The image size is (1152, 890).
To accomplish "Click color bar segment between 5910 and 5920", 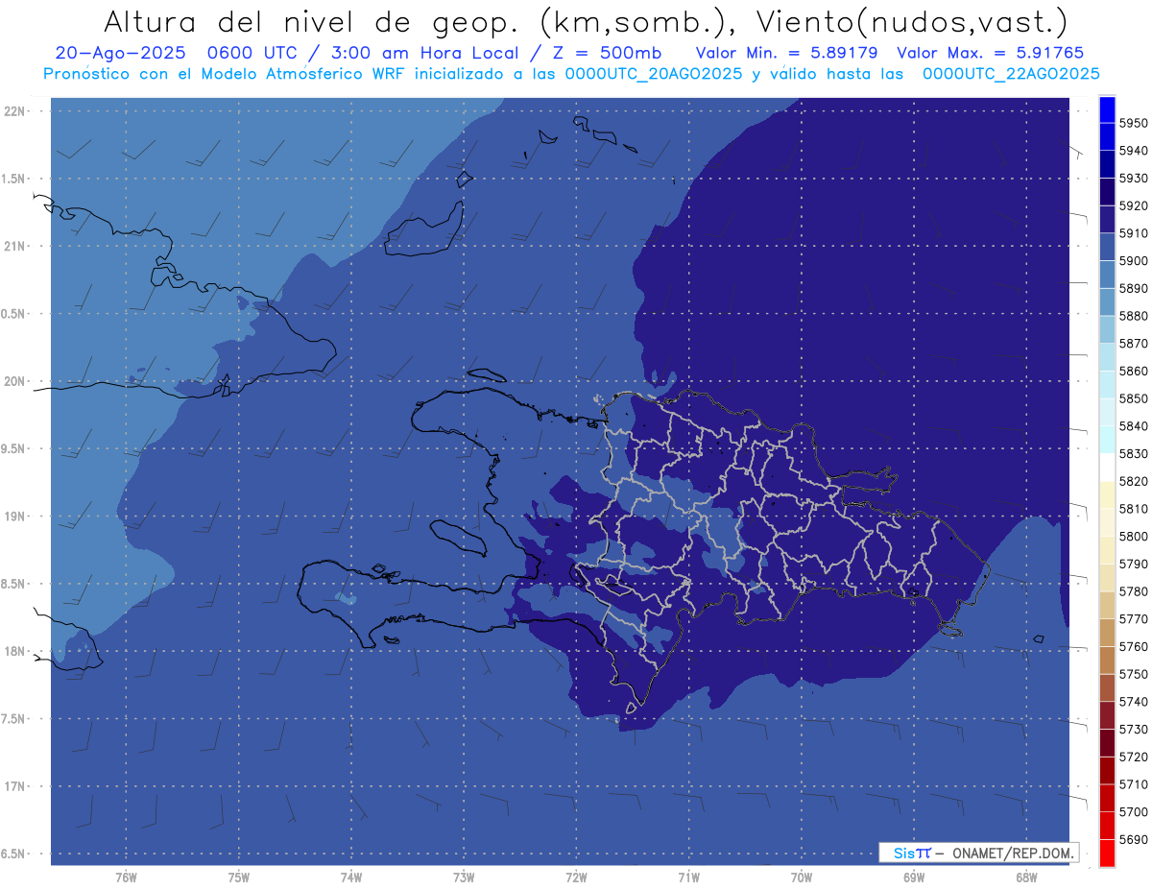I will (x=1107, y=219).
